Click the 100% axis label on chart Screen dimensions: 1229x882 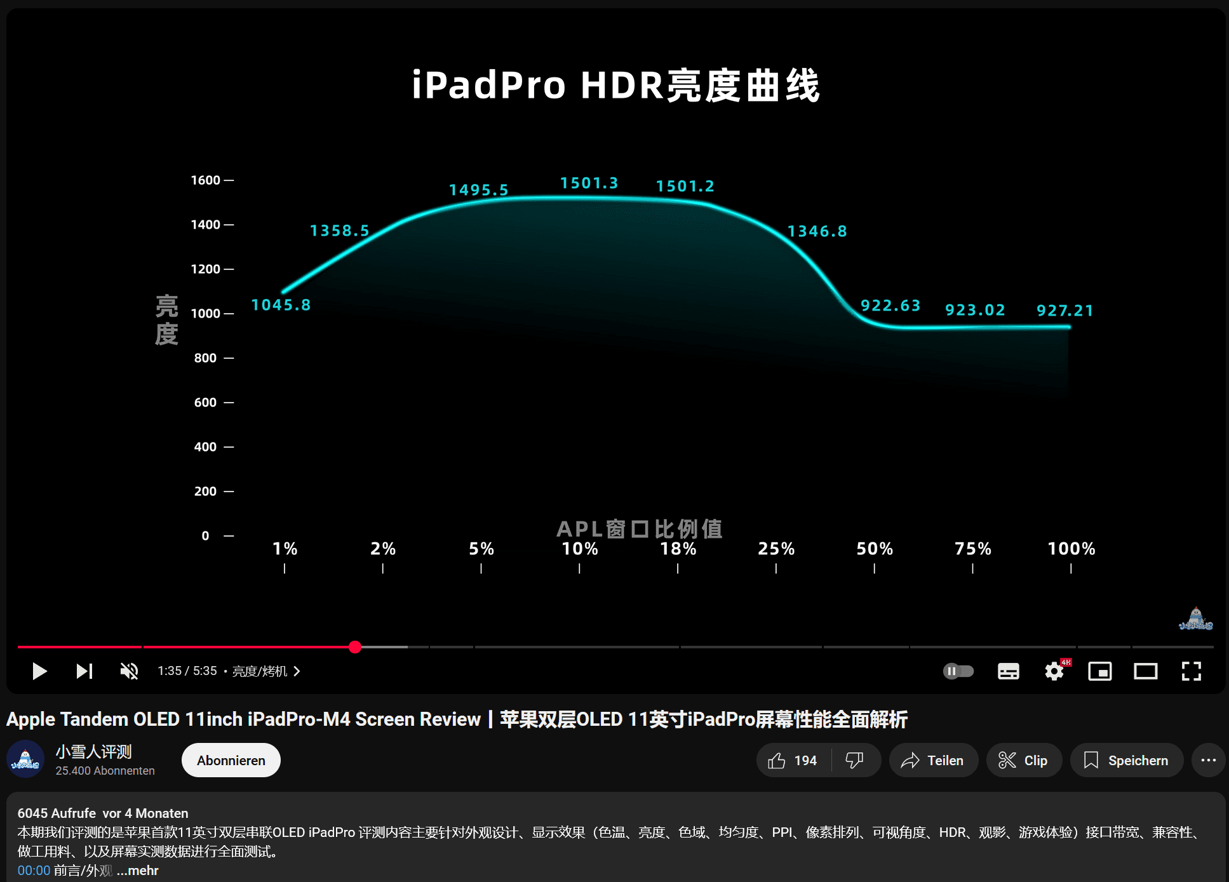(x=1071, y=549)
